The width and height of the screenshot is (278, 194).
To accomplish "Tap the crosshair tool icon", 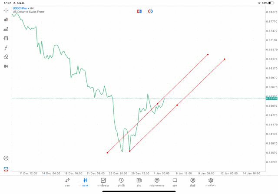I will coord(6,10).
